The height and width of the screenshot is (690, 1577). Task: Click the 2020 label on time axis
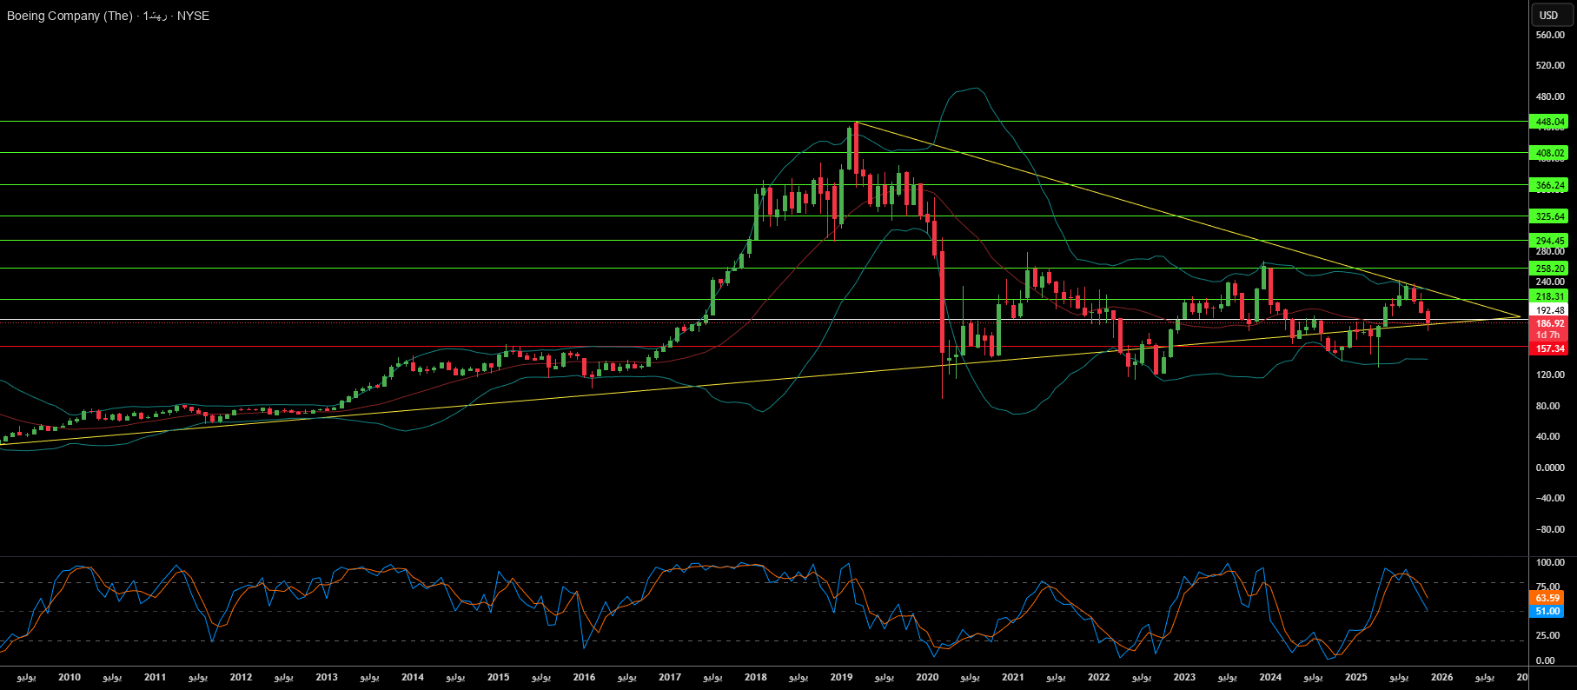(927, 677)
